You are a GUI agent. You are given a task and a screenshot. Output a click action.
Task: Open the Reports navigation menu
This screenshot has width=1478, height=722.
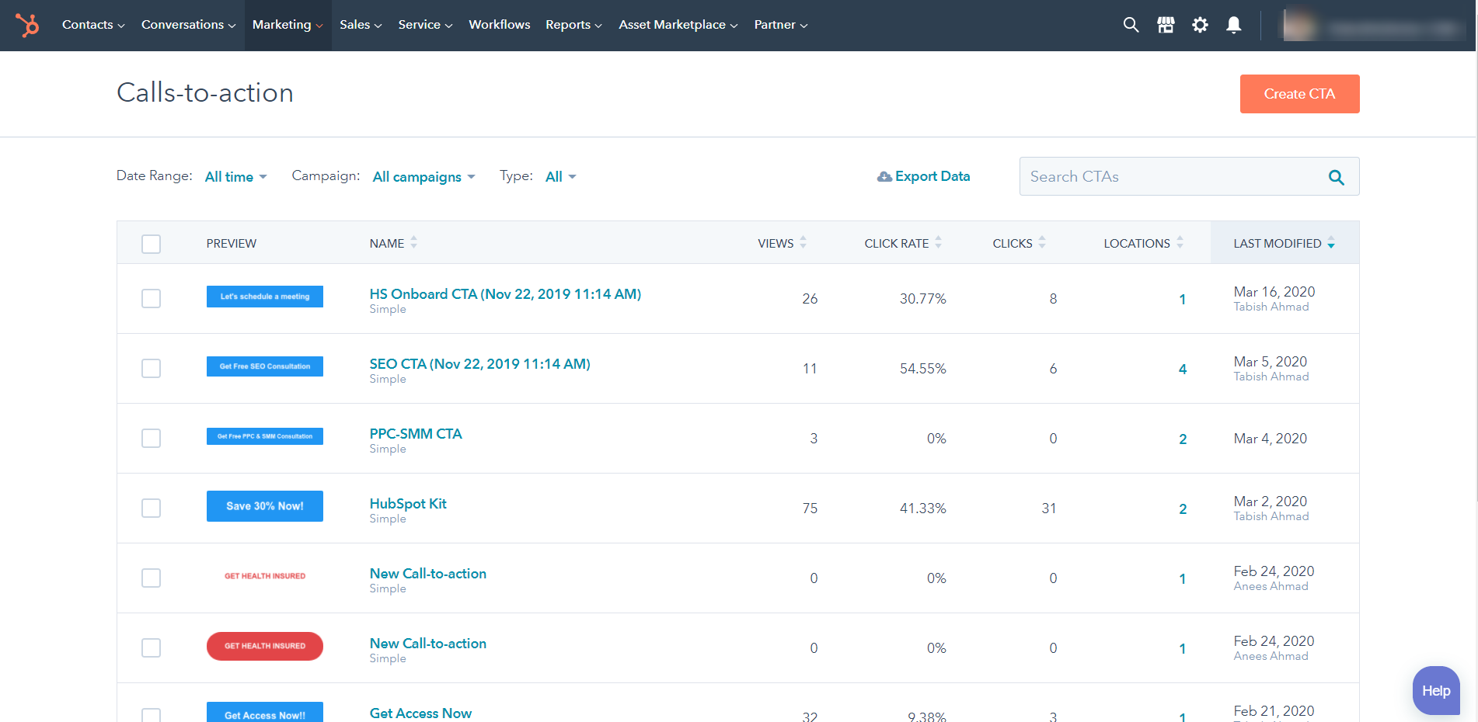coord(573,25)
